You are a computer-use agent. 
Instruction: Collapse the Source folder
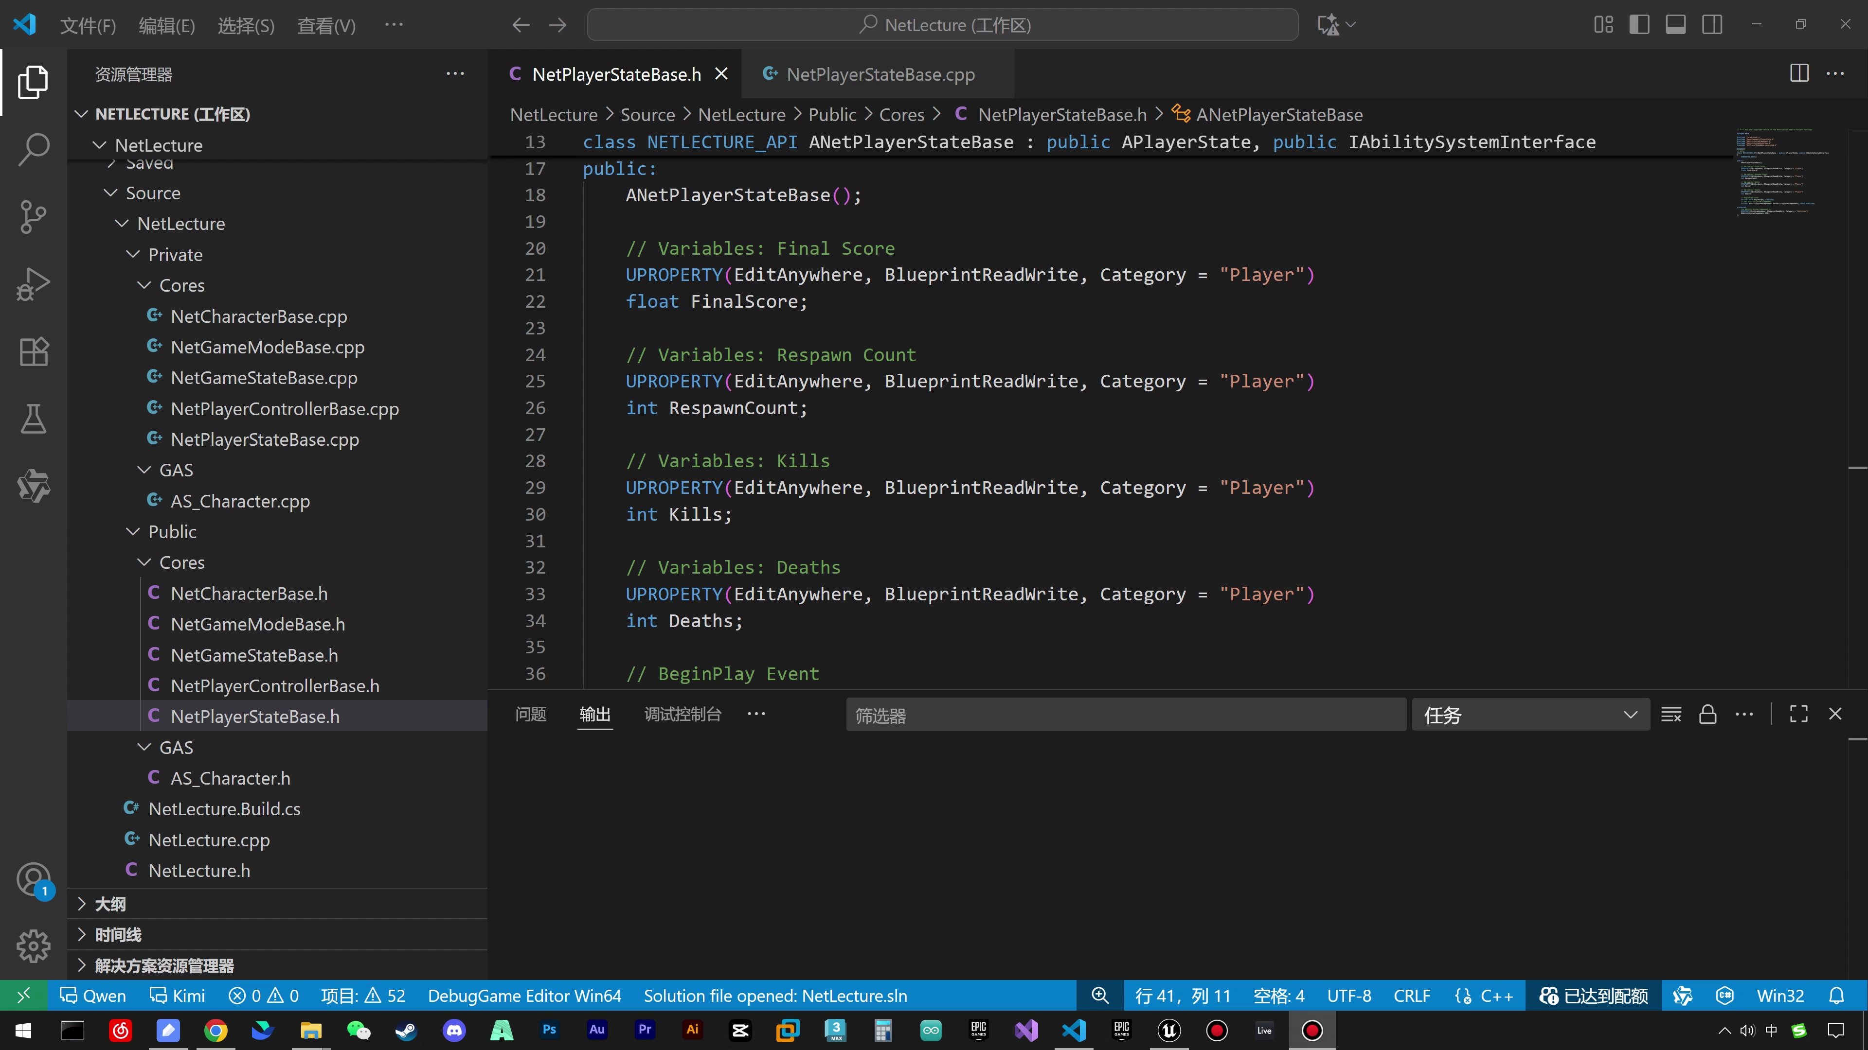click(x=153, y=193)
